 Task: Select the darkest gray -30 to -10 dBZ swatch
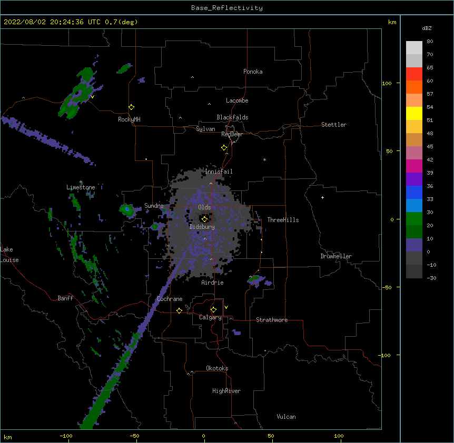(414, 271)
